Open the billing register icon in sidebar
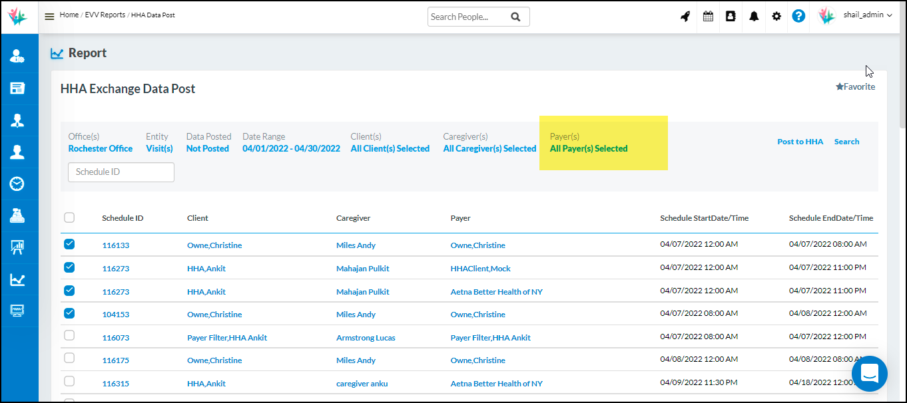Viewport: 907px width, 403px height. pos(19,88)
